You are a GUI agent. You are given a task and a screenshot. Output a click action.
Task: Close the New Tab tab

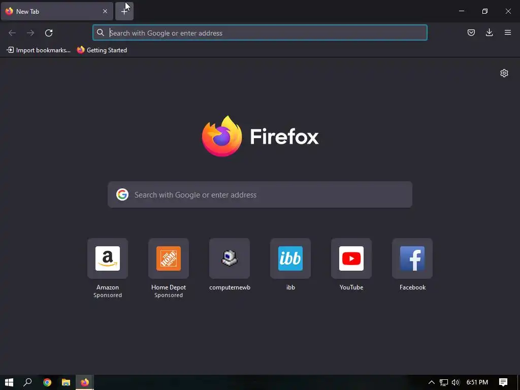(x=105, y=11)
